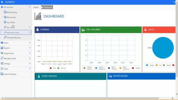Click the My Invoices icon
The width and height of the screenshot is (178, 100).
pos(5,17)
